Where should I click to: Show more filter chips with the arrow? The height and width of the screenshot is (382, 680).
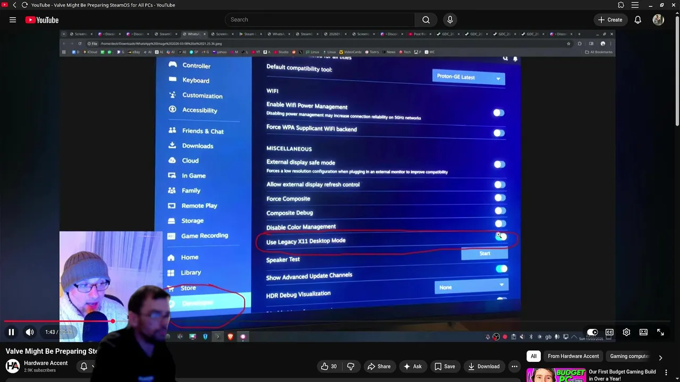(x=660, y=357)
